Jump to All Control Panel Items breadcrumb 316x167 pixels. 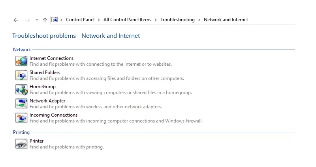tap(127, 20)
